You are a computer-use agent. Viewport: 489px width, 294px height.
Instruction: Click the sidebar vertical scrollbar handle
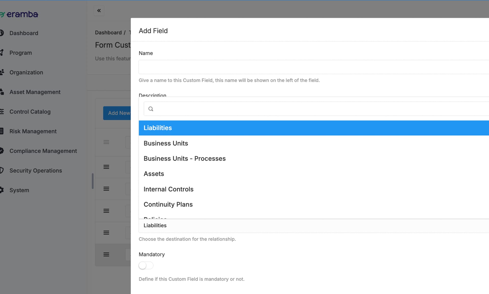coord(93,181)
